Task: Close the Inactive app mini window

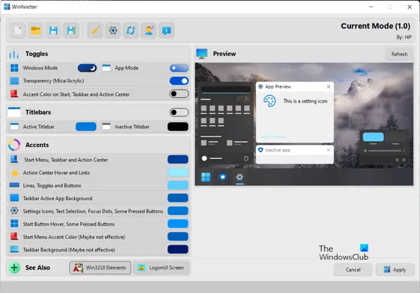Action: [328, 150]
